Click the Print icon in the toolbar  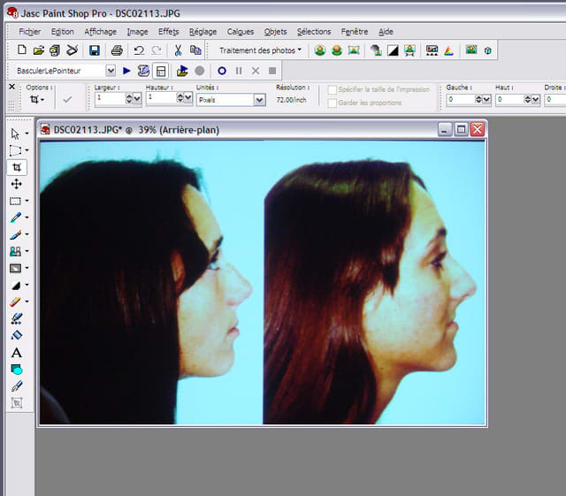[x=117, y=50]
